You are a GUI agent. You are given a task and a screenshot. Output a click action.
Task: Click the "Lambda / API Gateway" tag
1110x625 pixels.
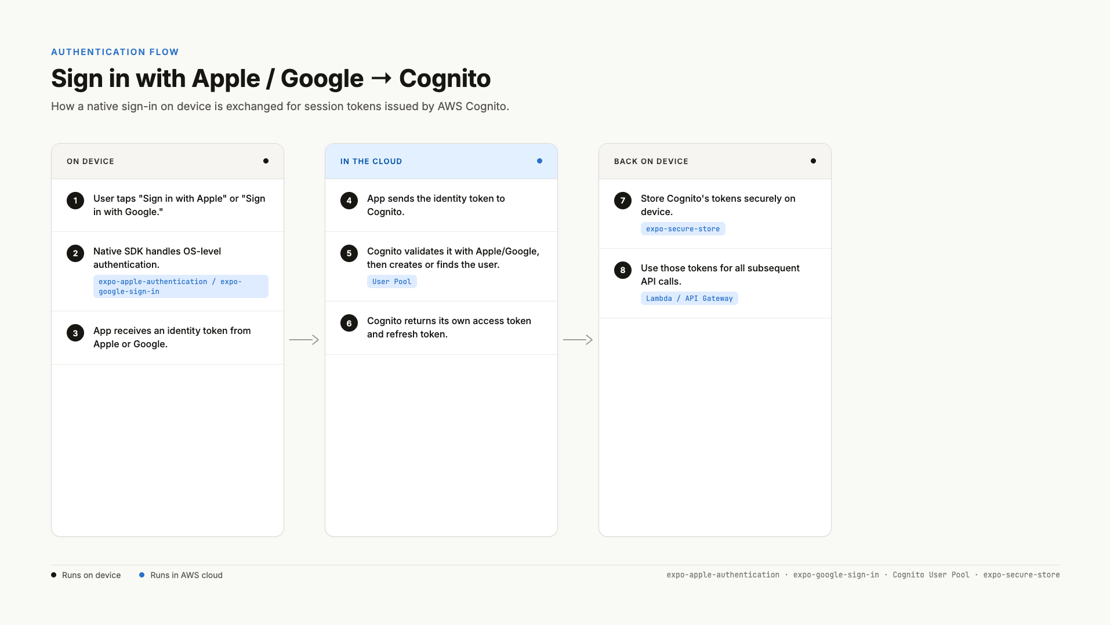690,299
